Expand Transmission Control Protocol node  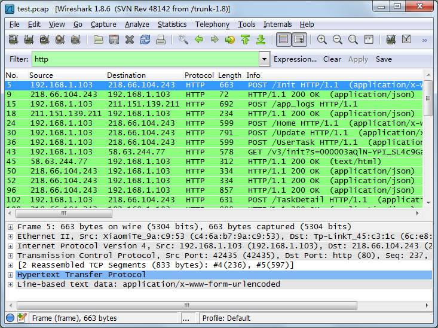tap(10, 256)
